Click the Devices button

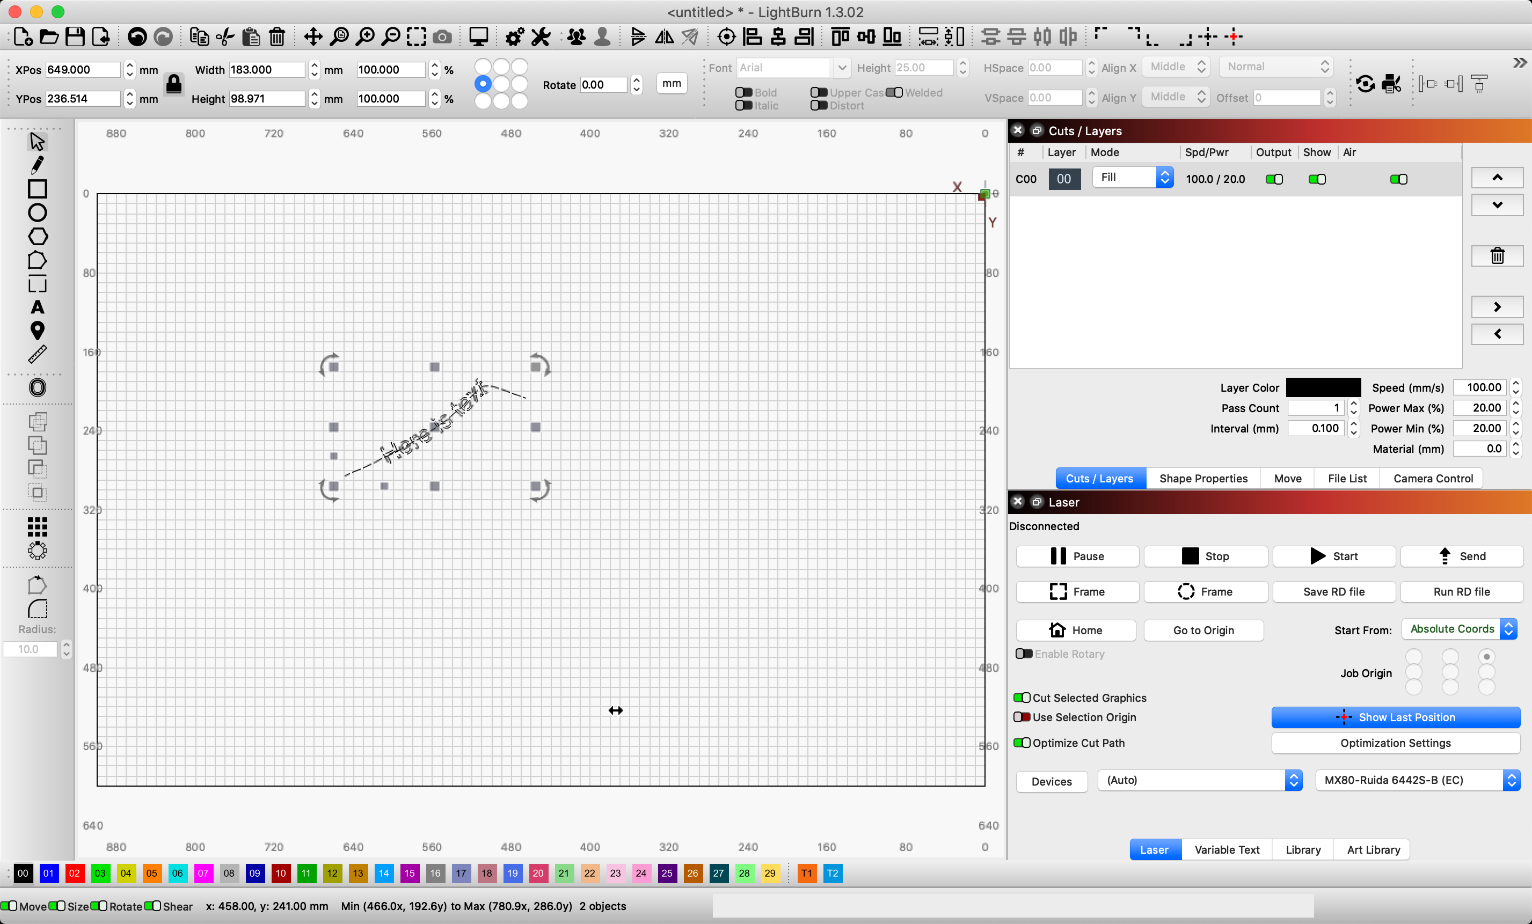coord(1052,782)
